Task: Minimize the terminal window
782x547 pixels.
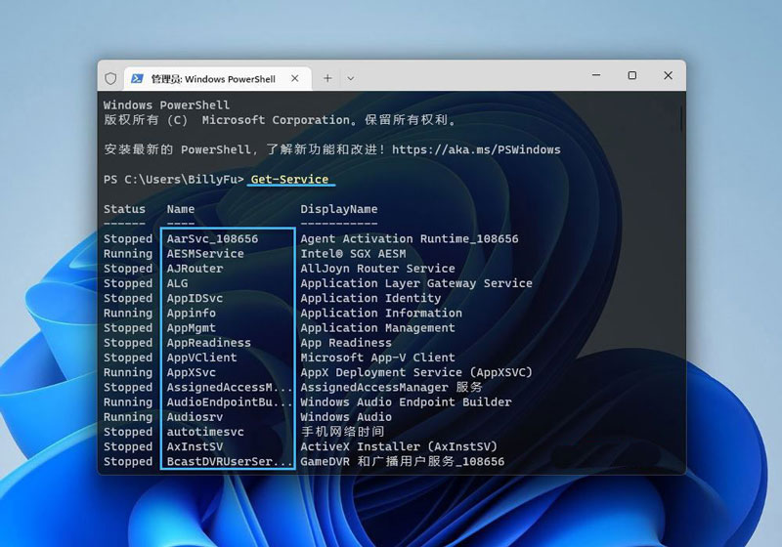Action: (595, 76)
